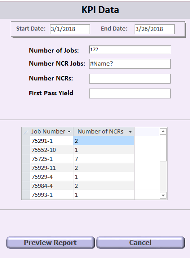This screenshot has height=258, width=190.
Task: Click the Number NCR Jobs field
Action: 130,64
